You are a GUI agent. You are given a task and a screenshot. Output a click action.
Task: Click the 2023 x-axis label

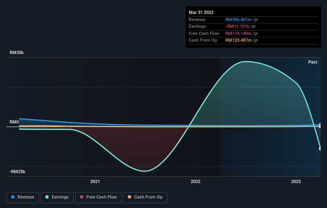(296, 182)
